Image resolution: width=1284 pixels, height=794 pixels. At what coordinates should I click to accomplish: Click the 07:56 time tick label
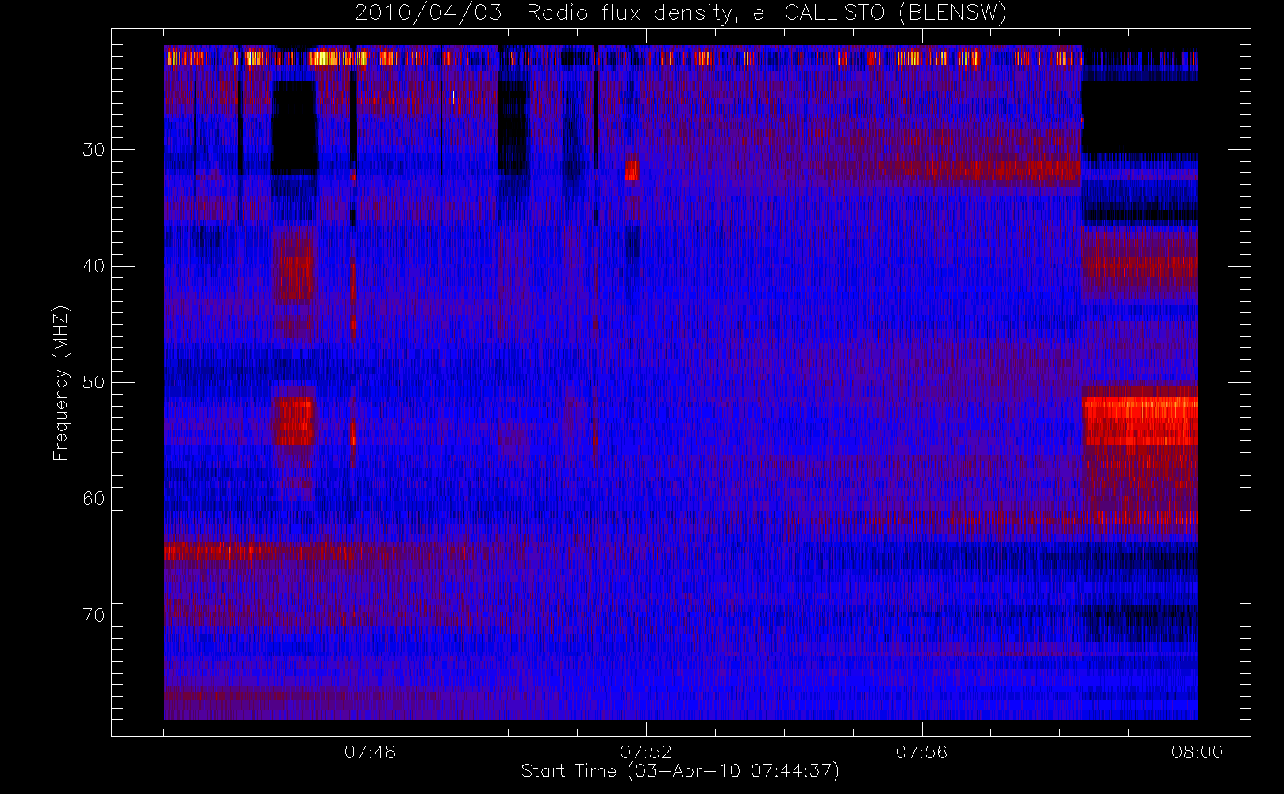tap(921, 752)
